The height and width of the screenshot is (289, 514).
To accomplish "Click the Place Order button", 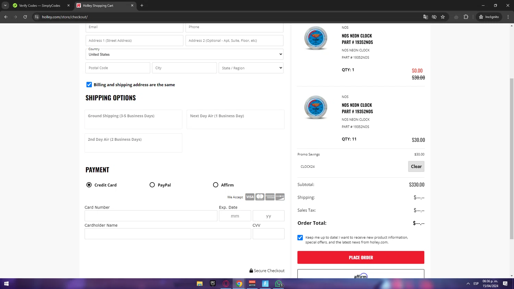I will (x=361, y=257).
